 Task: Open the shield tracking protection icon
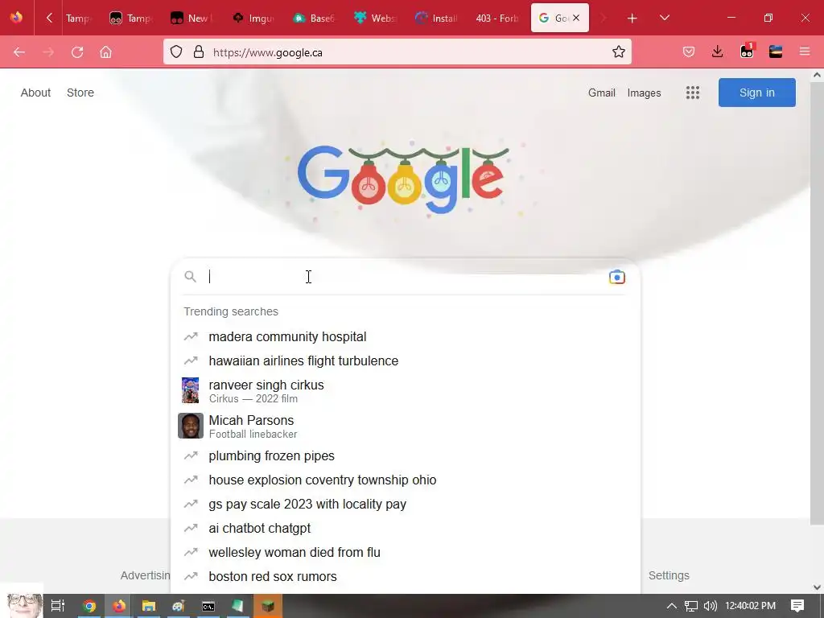pos(176,52)
